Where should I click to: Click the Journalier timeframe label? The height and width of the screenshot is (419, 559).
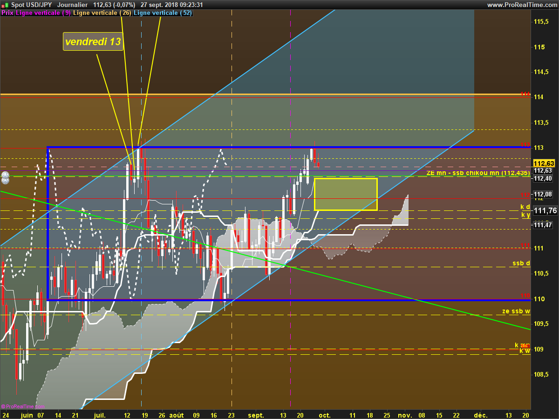click(72, 5)
